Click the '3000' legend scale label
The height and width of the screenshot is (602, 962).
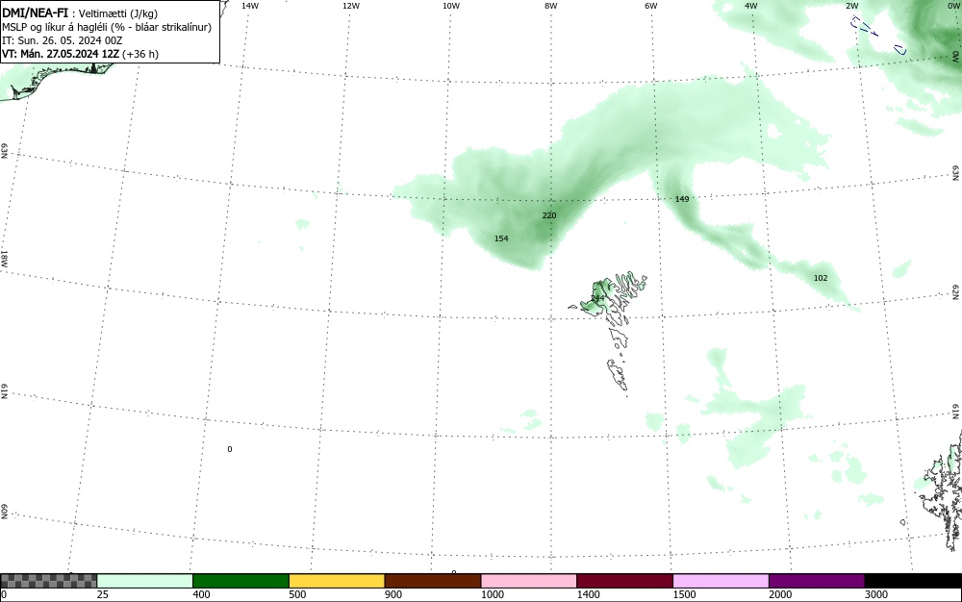876,594
